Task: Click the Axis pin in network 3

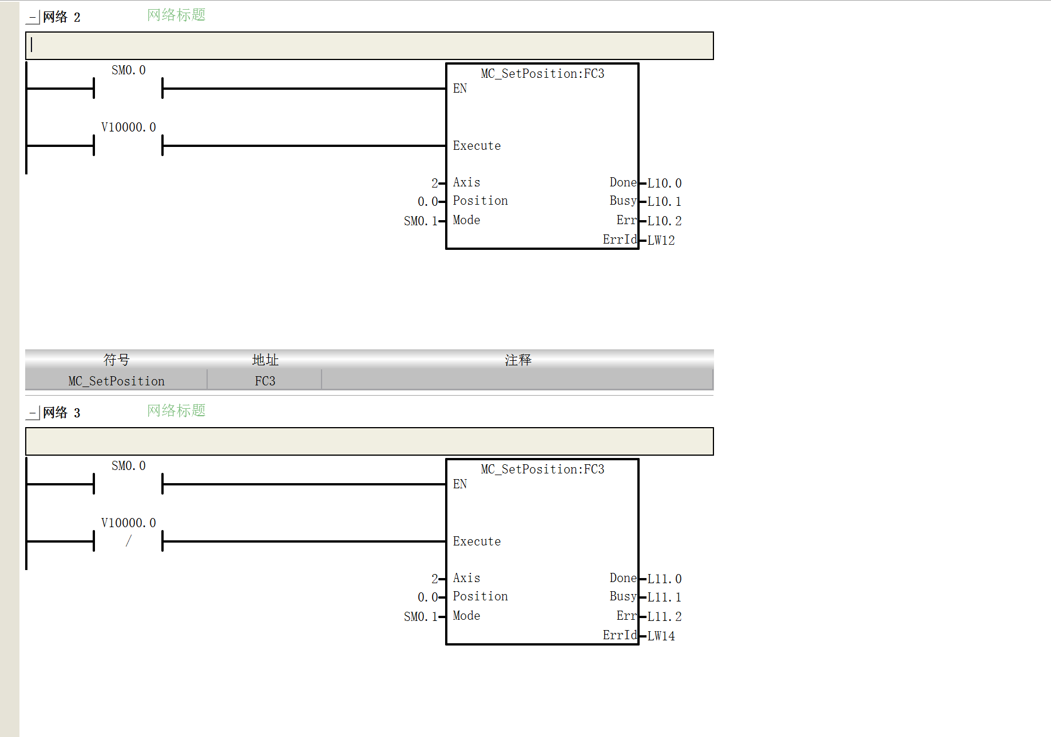Action: (466, 578)
